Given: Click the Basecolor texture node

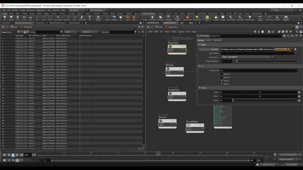Looking at the screenshot, I should (x=177, y=49).
